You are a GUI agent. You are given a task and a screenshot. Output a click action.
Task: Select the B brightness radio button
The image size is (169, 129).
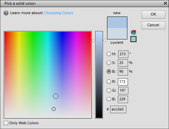(109, 71)
